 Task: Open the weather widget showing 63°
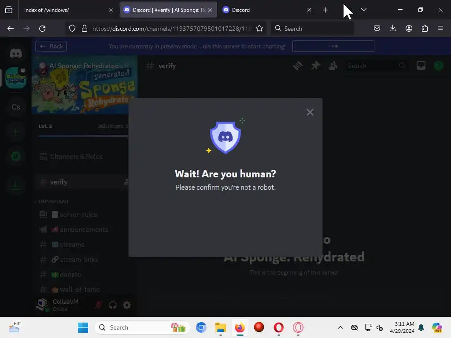click(x=15, y=327)
